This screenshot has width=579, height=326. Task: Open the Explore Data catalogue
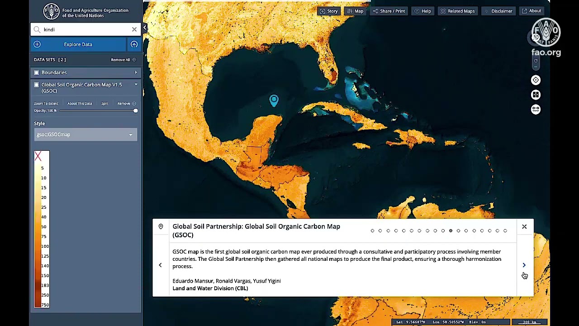pos(79,44)
